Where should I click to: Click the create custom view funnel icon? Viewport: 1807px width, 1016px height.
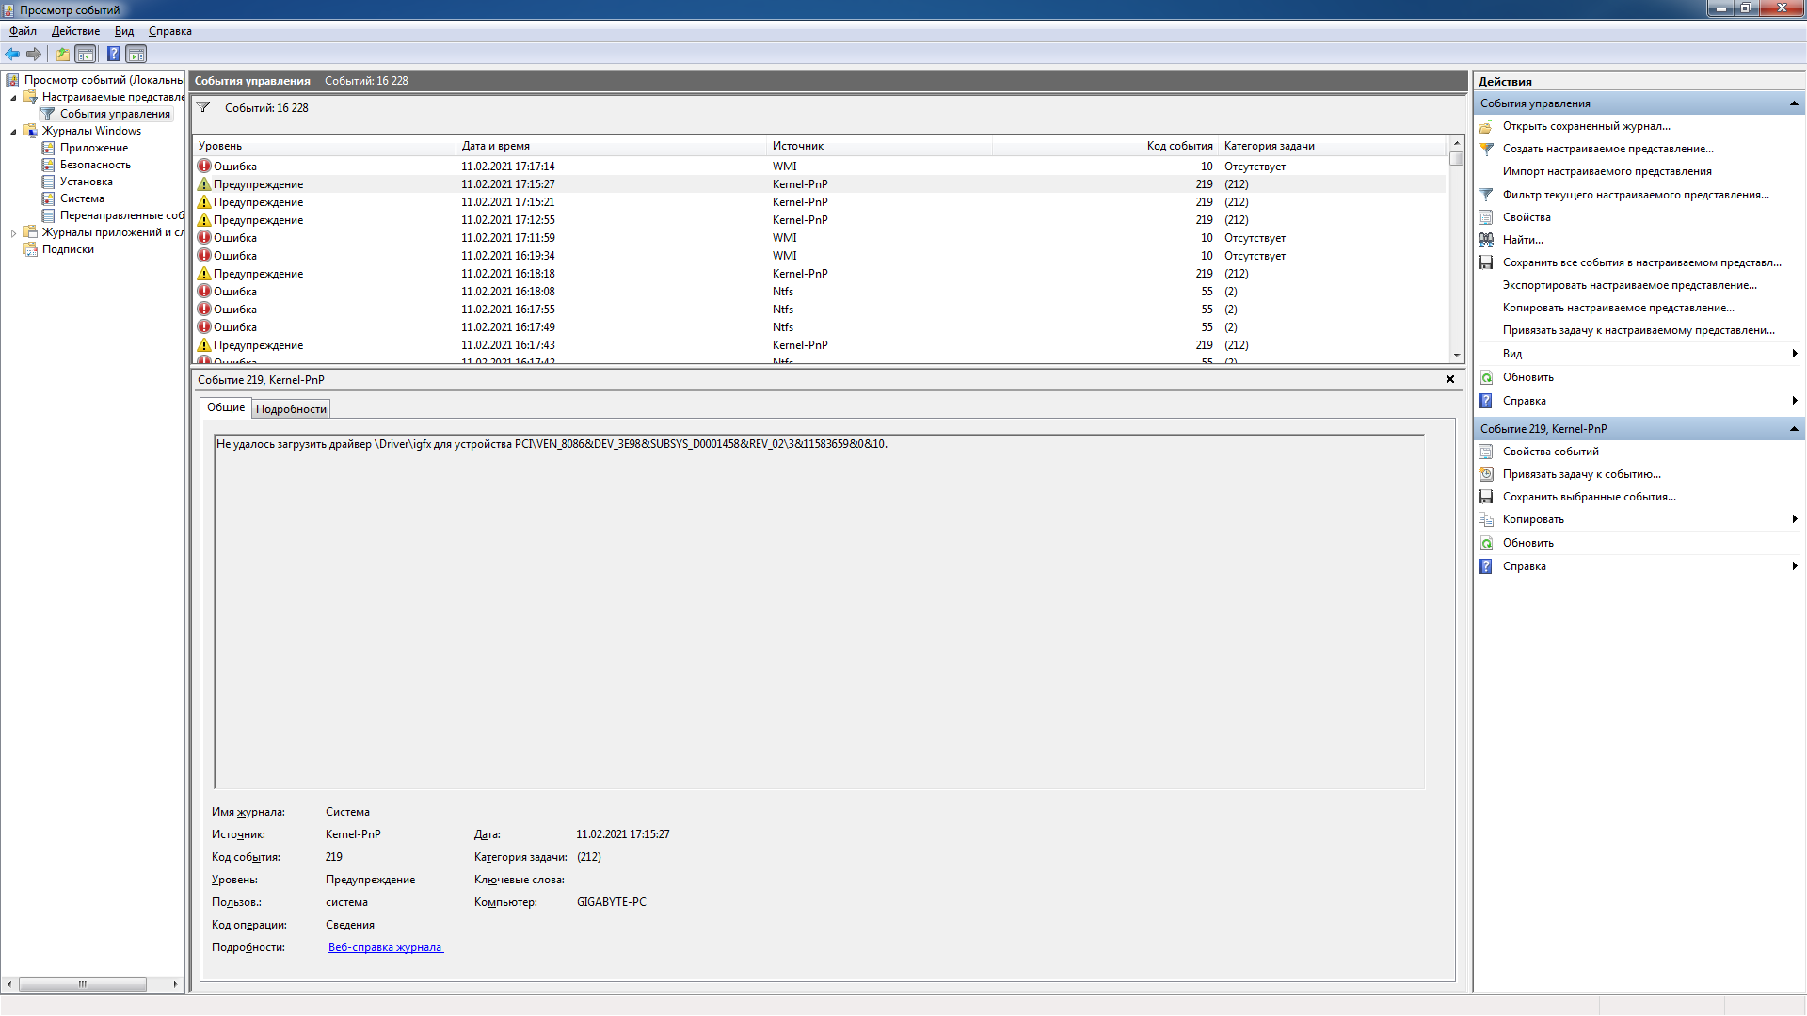(1486, 149)
